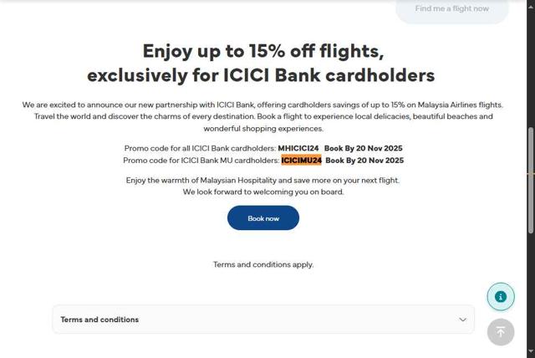Click the orange search marker on scrollbar
The height and width of the screenshot is (358, 535).
[530, 173]
